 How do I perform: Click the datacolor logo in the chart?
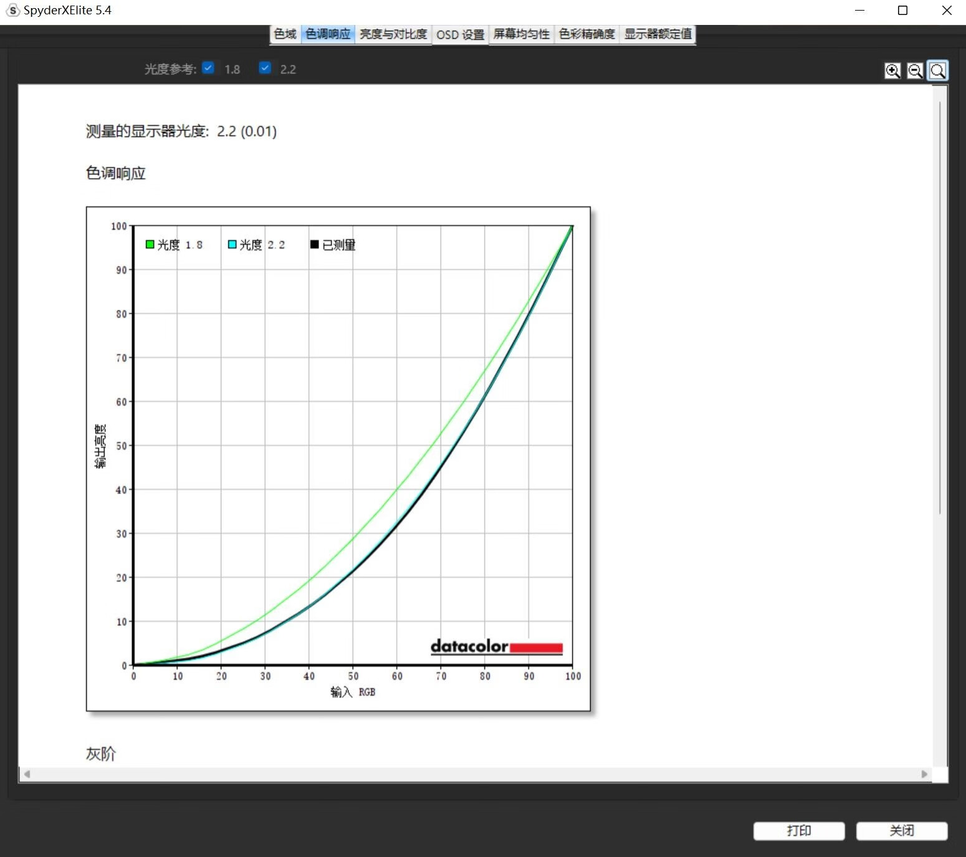coord(495,647)
